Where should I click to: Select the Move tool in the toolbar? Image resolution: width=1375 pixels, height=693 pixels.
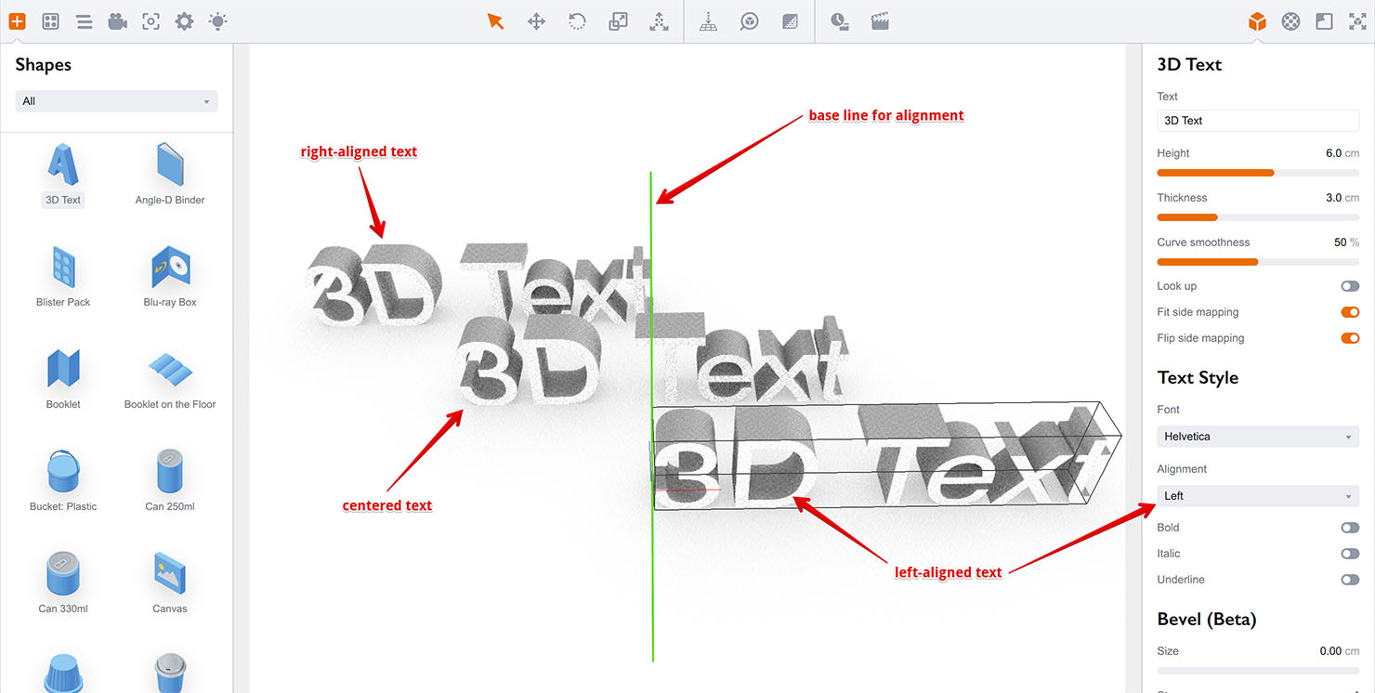click(x=536, y=20)
